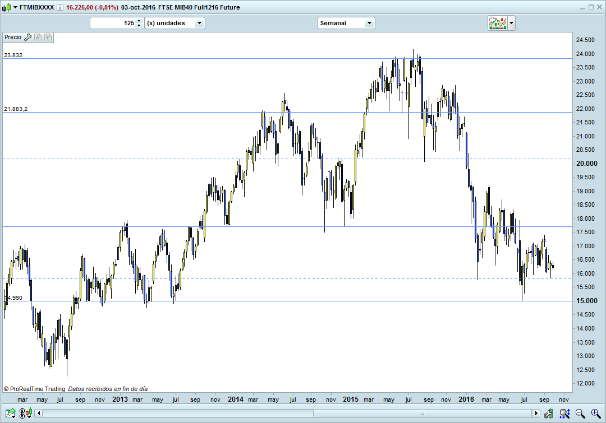This screenshot has height=423, width=606.
Task: Increase units with the 125 stepper up arrow
Action: click(139, 21)
